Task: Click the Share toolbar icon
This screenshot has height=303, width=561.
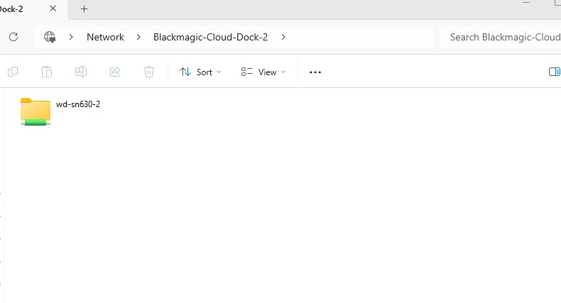Action: (x=115, y=72)
